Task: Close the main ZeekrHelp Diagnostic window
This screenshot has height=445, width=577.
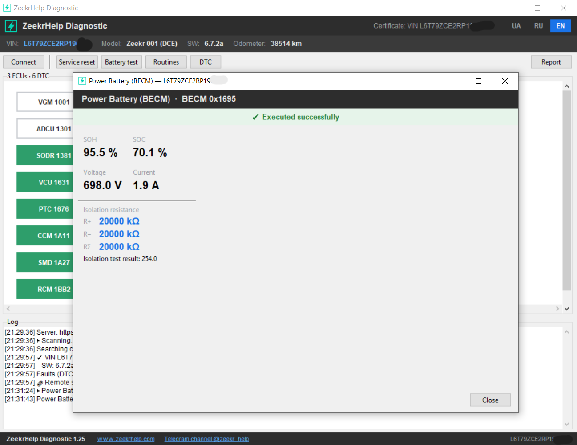Action: 564,8
